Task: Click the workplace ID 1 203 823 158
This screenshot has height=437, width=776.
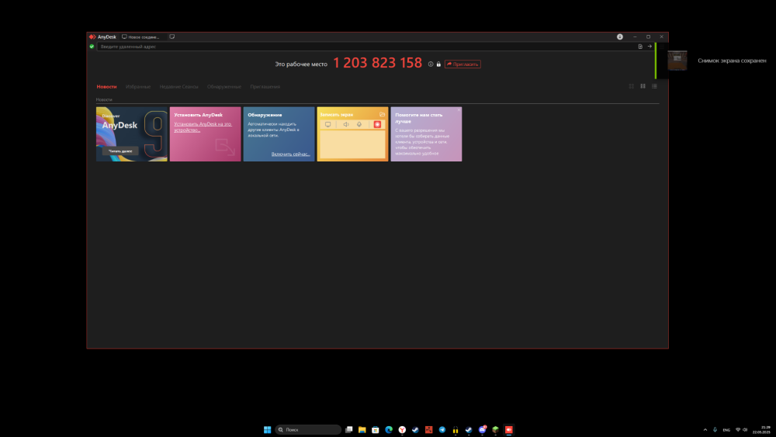Action: (x=378, y=63)
